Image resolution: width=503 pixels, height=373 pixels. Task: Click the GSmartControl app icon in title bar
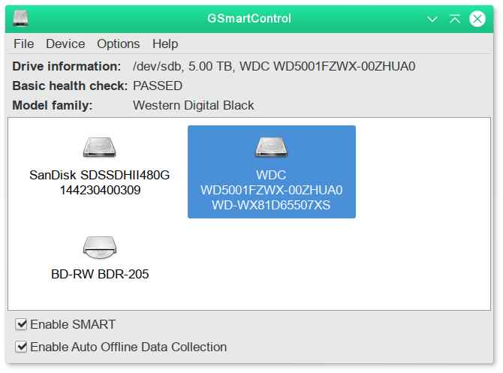(x=21, y=18)
